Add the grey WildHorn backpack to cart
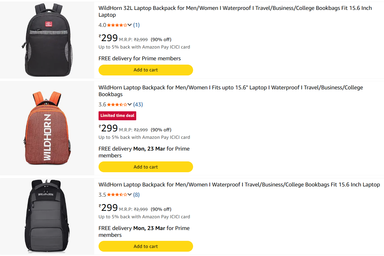This screenshot has height=256, width=384. click(x=146, y=246)
